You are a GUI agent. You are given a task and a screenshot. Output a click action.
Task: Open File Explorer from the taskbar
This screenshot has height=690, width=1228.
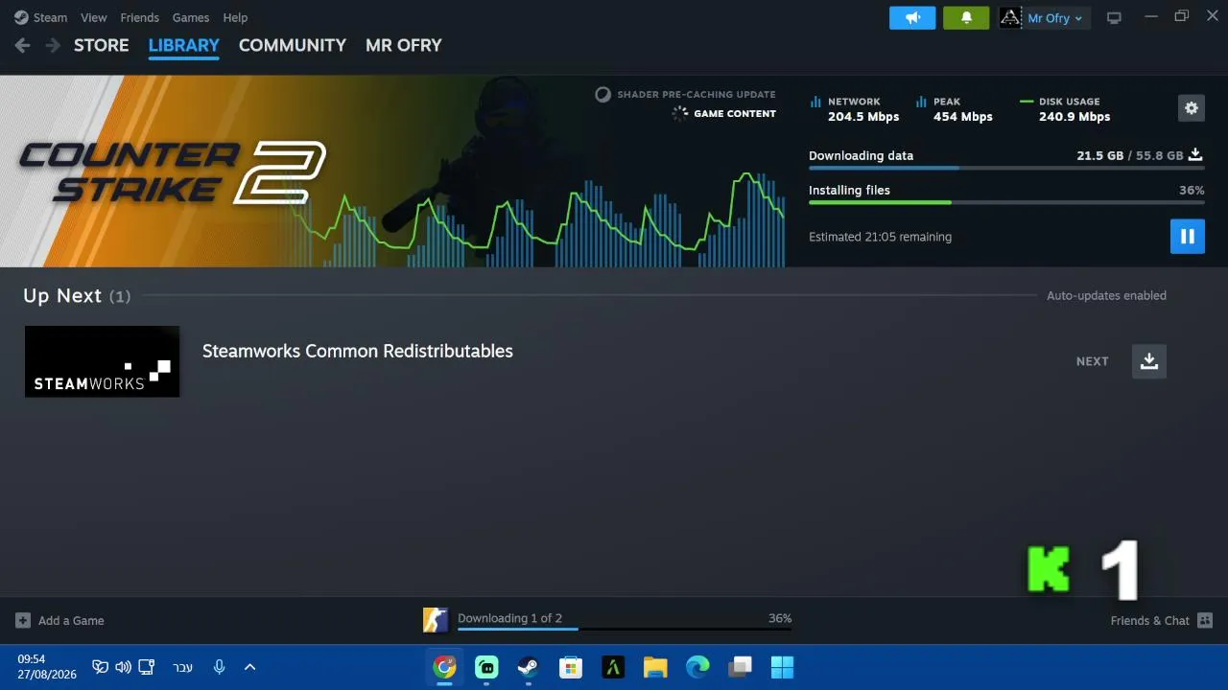[655, 667]
